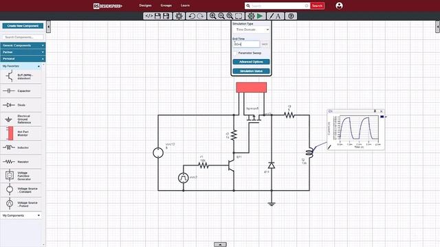Image resolution: width=440 pixels, height=247 pixels.
Task: Expand the Partner components section
Action: [x=23, y=52]
